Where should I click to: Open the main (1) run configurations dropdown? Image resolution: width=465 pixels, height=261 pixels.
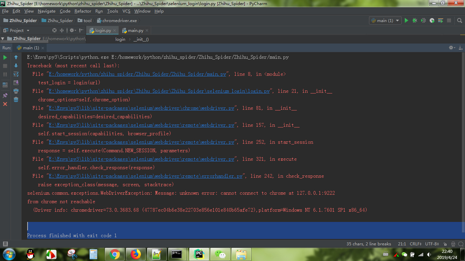(x=385, y=20)
